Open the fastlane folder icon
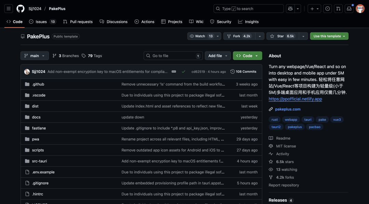Image resolution: width=369 pixels, height=204 pixels. [27, 128]
